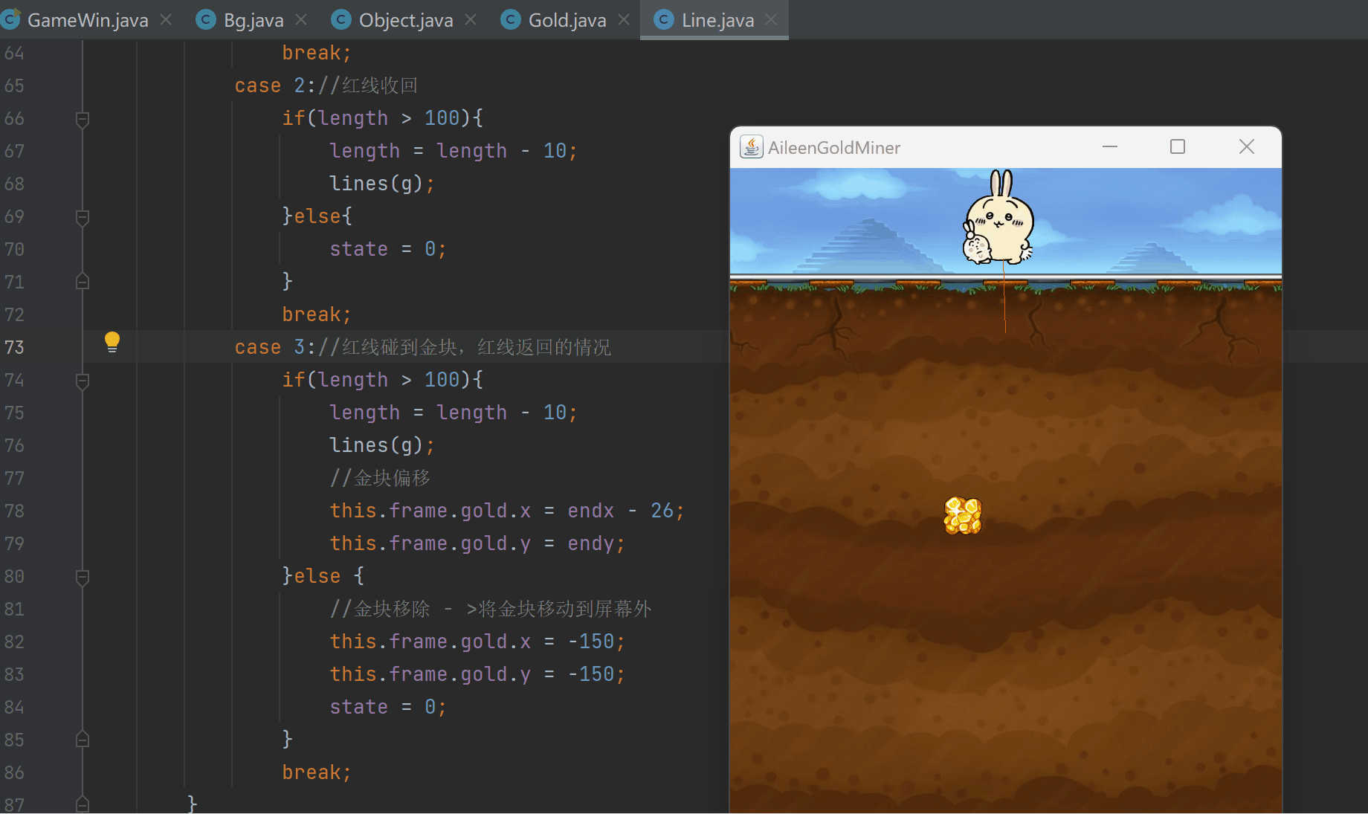1368x814 pixels.
Task: Click 'this.frame.gold.x = endx - 26;' on line 78
Action: pyautogui.click(x=507, y=511)
